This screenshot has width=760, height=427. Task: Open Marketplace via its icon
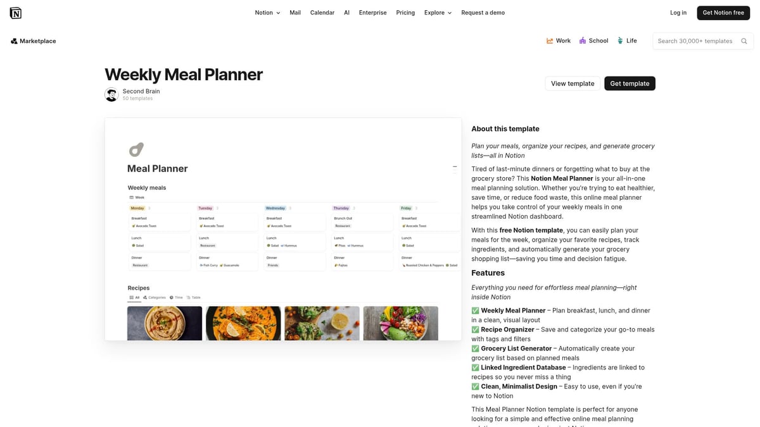pos(14,40)
